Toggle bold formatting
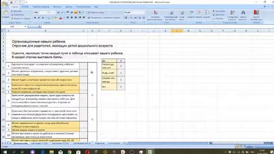The height and width of the screenshot is (154, 274). [x=35, y=18]
